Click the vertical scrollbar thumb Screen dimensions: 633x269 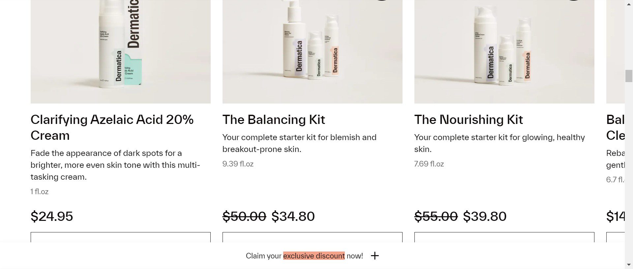click(629, 76)
